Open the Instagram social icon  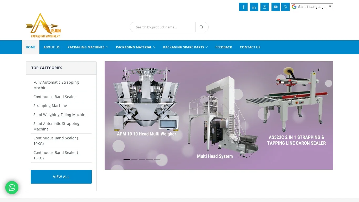coord(264,7)
